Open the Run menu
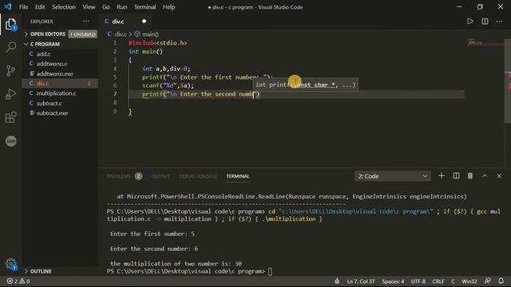This screenshot has height=287, width=511. click(x=122, y=7)
